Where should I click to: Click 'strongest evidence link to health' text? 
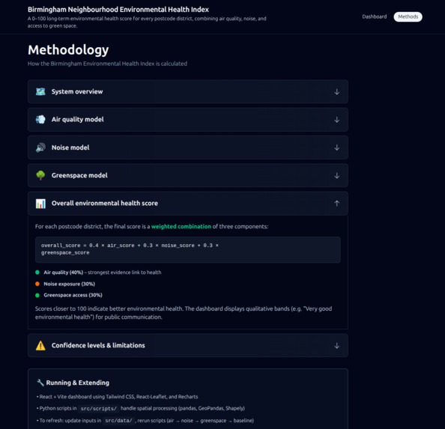(124, 273)
